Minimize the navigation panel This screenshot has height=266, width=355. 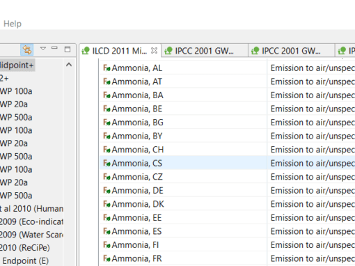(x=54, y=48)
